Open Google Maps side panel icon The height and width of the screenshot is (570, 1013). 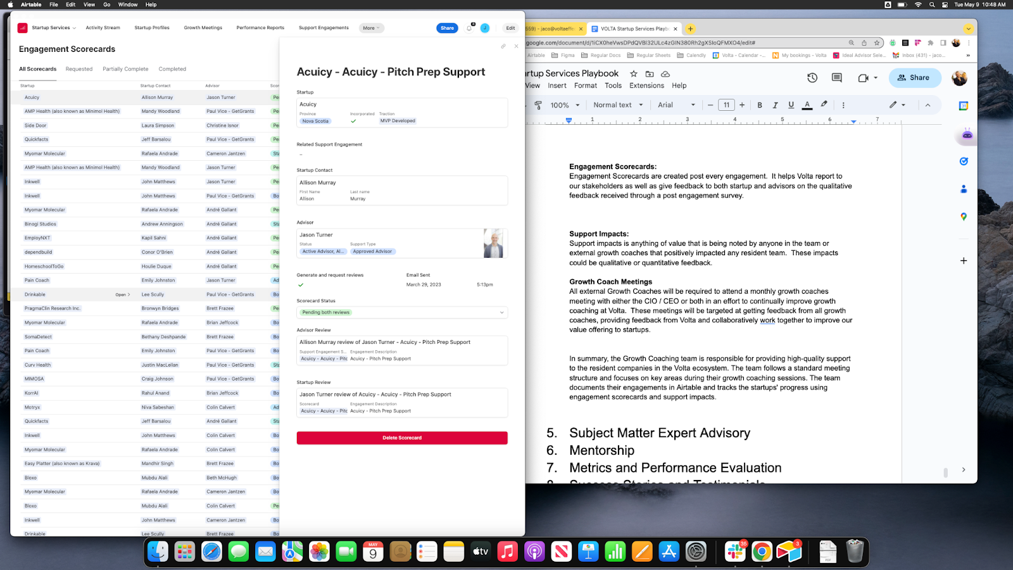[x=964, y=217]
